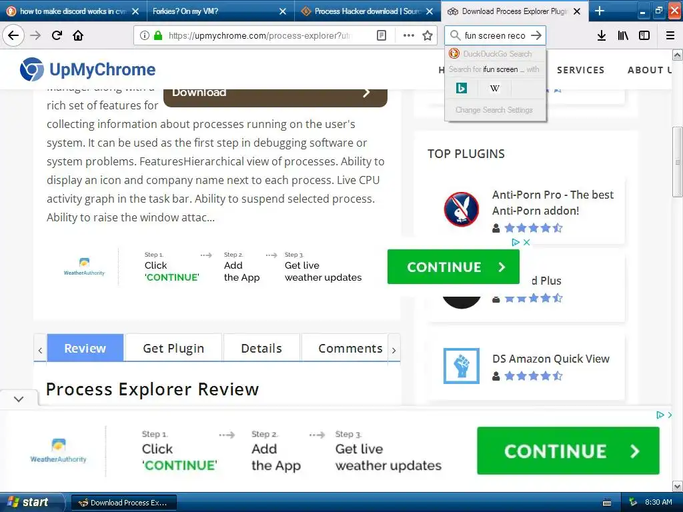The width and height of the screenshot is (683, 512).
Task: Open the Windows start button
Action: pos(32,503)
